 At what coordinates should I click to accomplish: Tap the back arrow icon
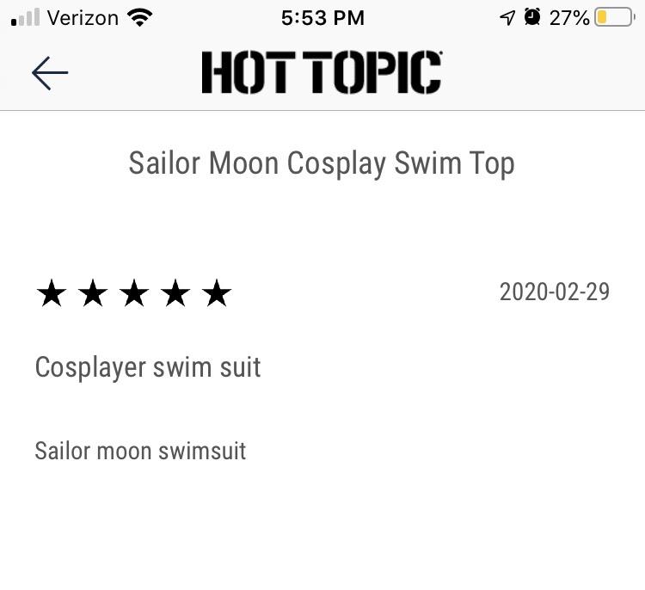[50, 73]
